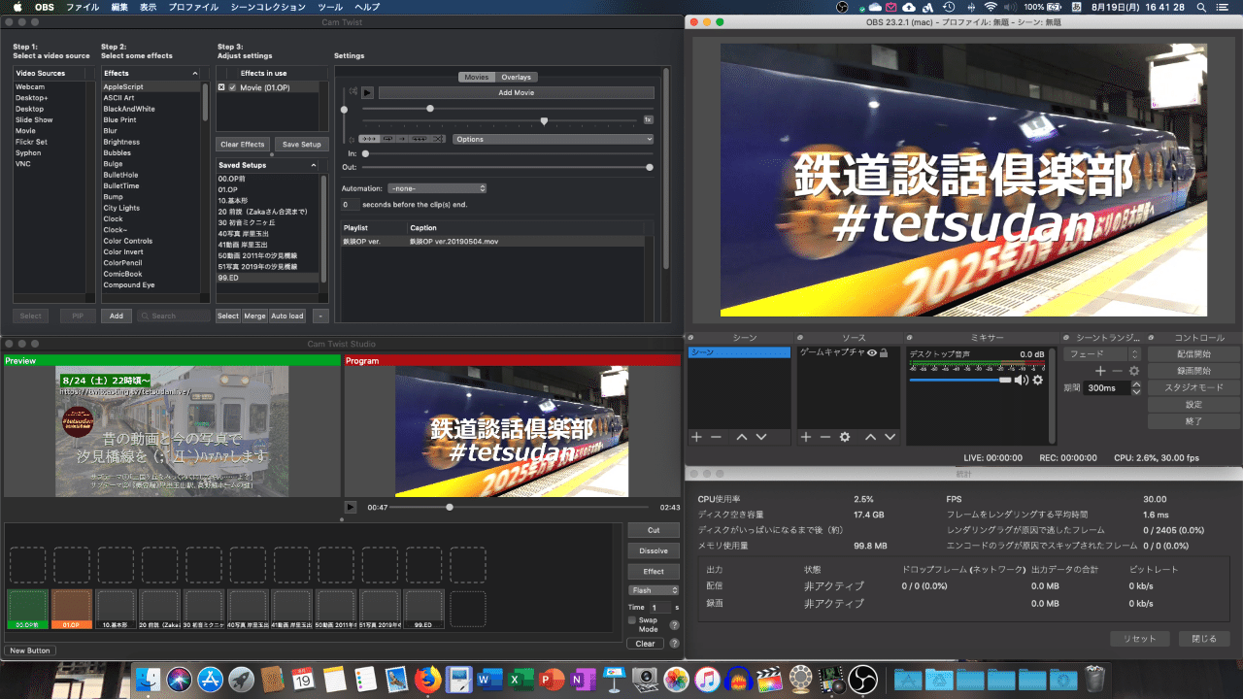
Task: Switch to the Overlays tab
Action: 517,77
